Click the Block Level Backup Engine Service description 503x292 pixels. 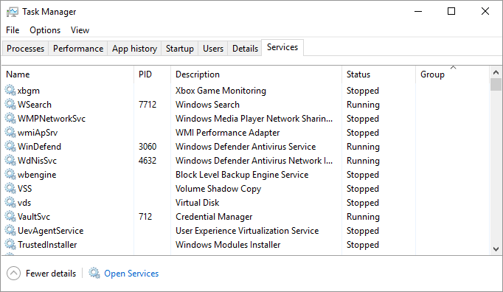[242, 175]
